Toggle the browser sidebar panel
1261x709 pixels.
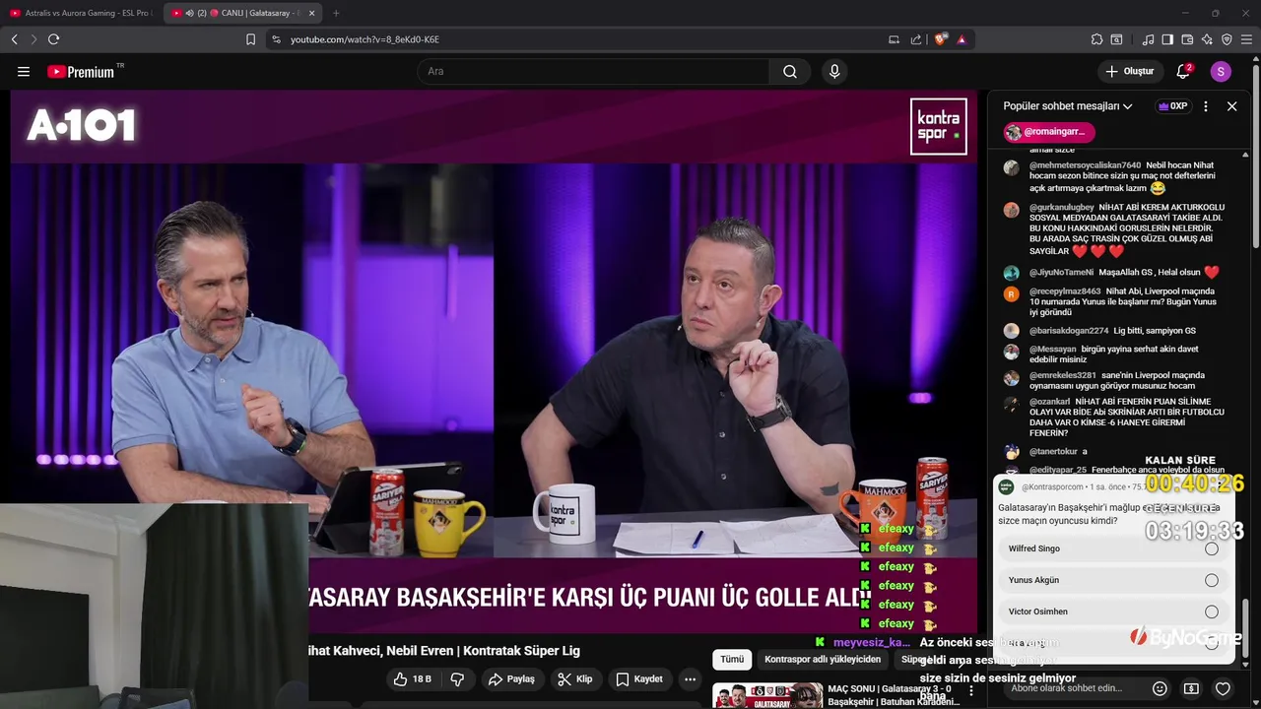pos(1167,39)
